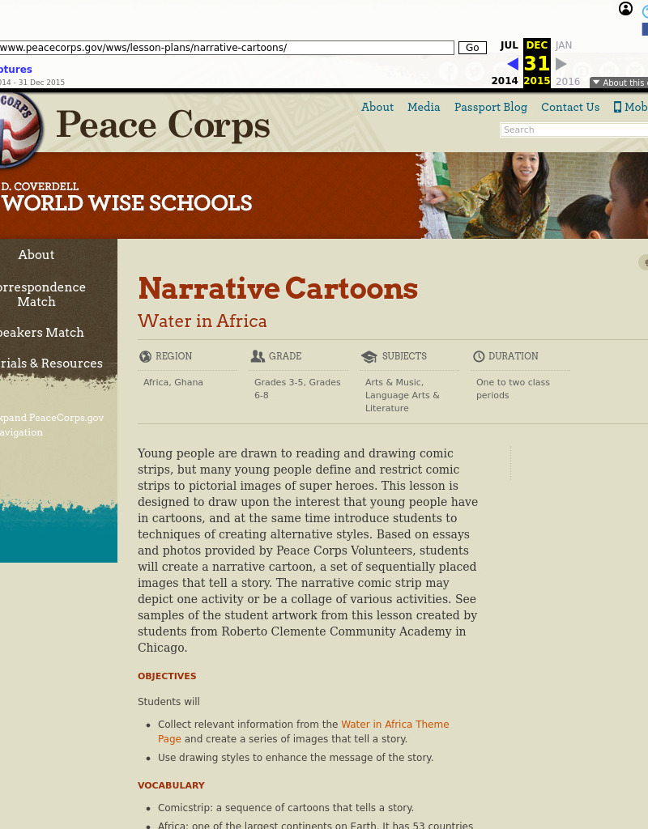Expand the About this capture panel
The image size is (648, 829).
tap(620, 83)
